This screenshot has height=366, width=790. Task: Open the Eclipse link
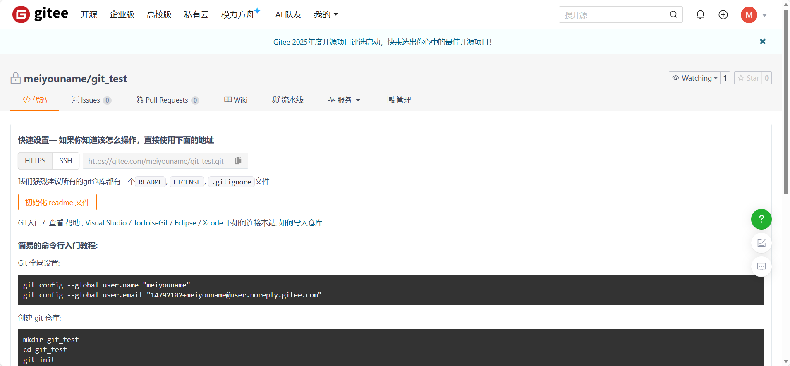click(185, 222)
